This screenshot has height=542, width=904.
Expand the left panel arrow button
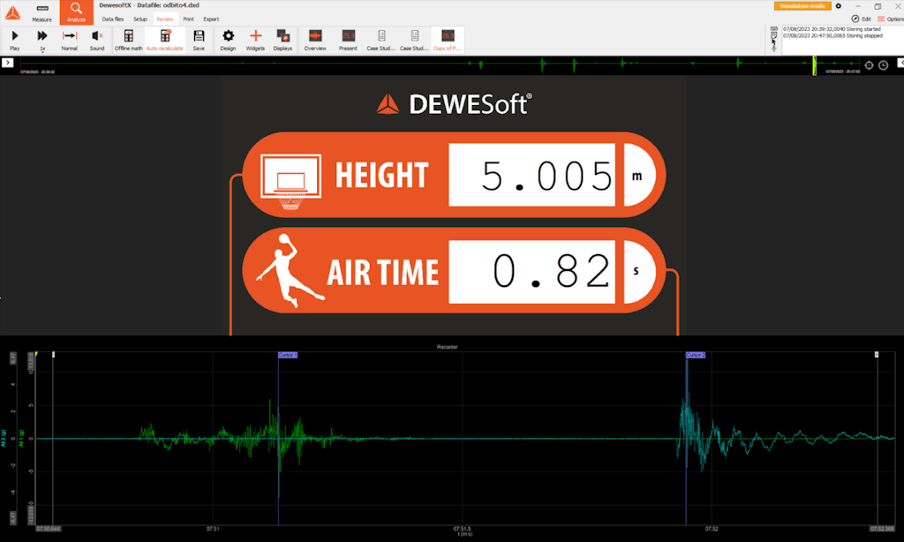click(7, 63)
